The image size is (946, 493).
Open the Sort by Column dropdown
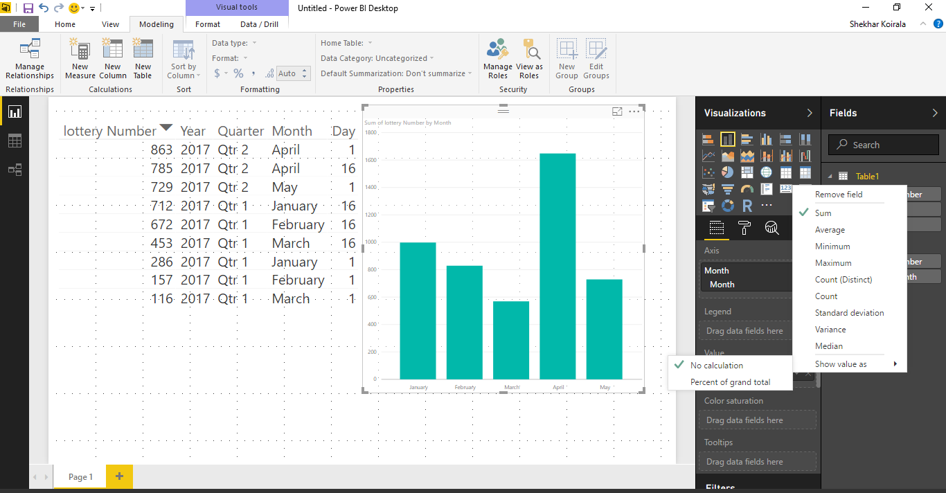click(x=184, y=59)
